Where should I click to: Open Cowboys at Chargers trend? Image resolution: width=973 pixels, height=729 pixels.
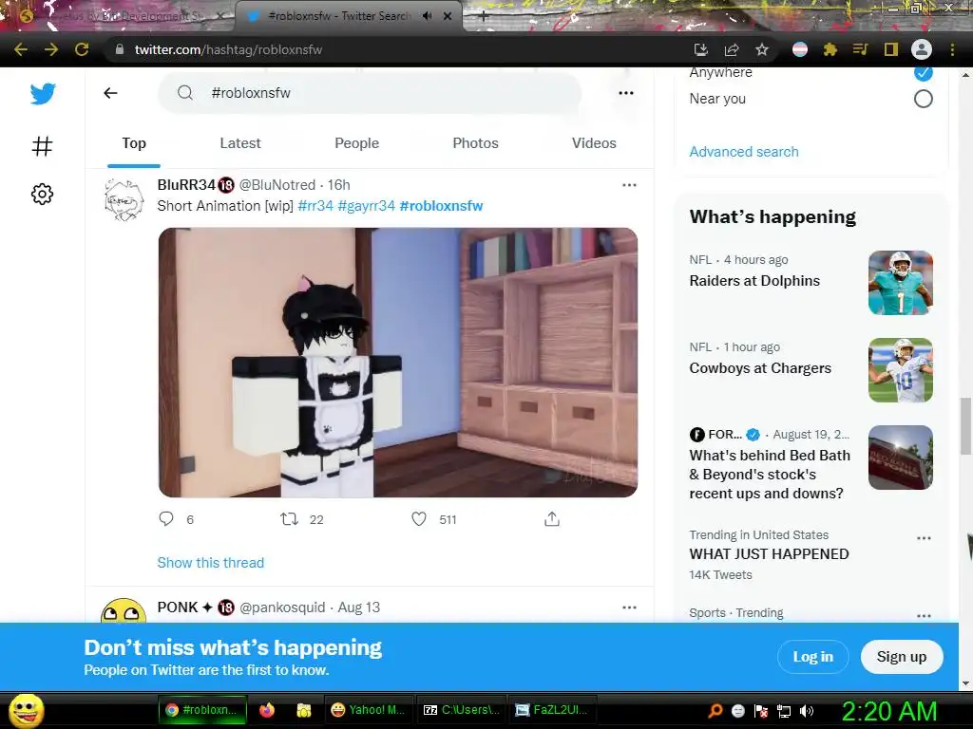click(x=759, y=368)
